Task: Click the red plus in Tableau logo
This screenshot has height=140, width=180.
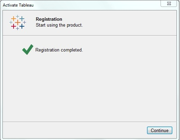Action: [x=14, y=26]
